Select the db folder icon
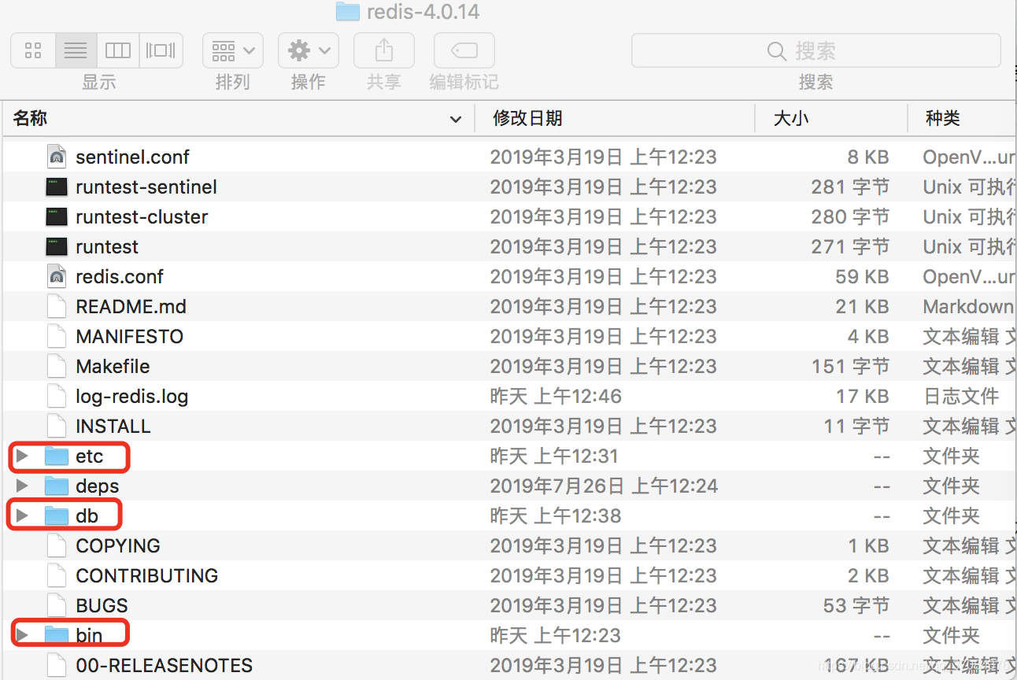1017x680 pixels. [x=57, y=516]
